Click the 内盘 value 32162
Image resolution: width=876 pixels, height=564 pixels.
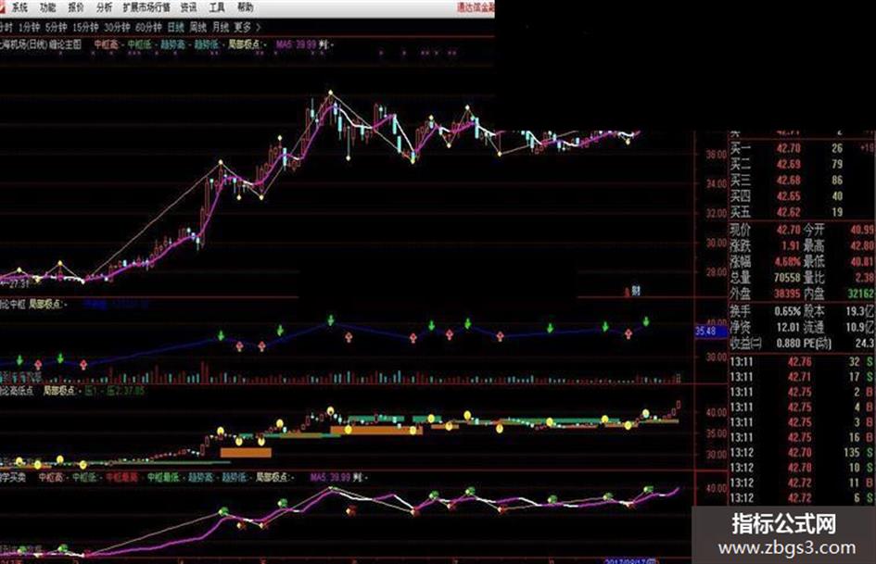(x=861, y=294)
